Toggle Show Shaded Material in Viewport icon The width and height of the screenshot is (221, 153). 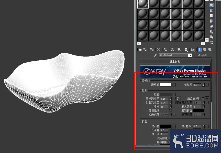(193, 50)
